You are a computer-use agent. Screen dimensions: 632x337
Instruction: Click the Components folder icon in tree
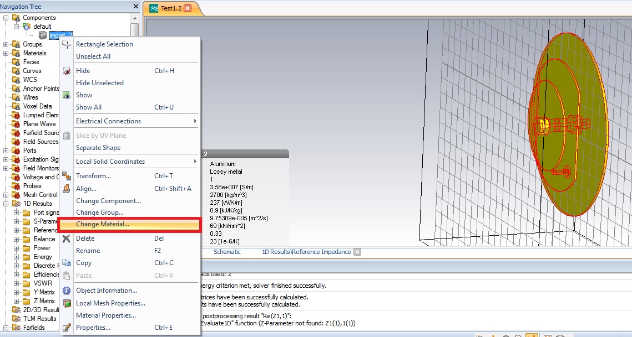[x=16, y=18]
